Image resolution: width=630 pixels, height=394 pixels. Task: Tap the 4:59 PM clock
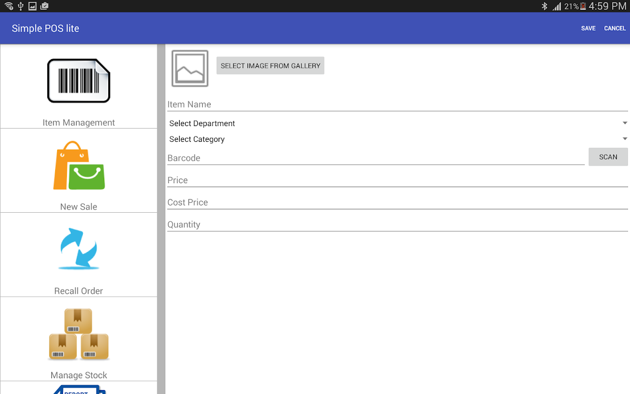607,6
